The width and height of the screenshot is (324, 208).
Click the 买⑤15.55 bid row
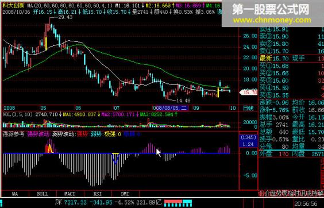click(291, 95)
